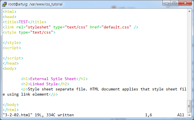The width and height of the screenshot is (194, 120).
Task: Click the closing </body> tag
Action: click(11, 105)
